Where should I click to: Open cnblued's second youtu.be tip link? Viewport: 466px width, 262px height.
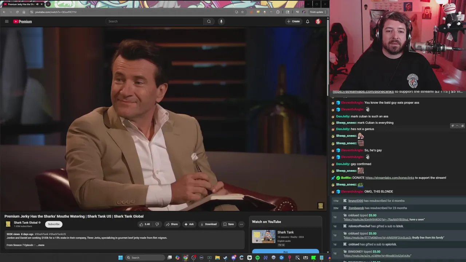point(378,238)
